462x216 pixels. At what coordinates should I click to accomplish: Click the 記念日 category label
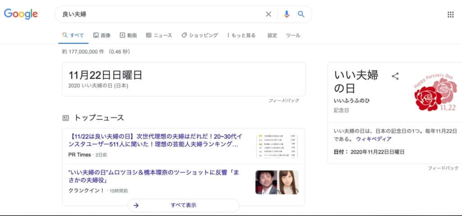point(341,111)
